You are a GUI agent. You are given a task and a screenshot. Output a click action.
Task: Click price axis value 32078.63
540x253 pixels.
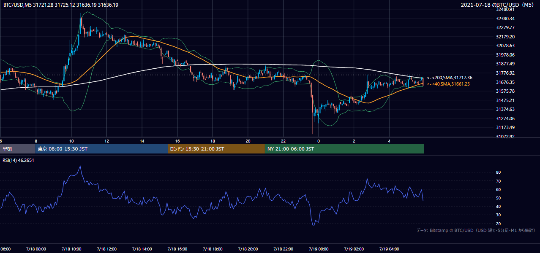click(x=505, y=46)
